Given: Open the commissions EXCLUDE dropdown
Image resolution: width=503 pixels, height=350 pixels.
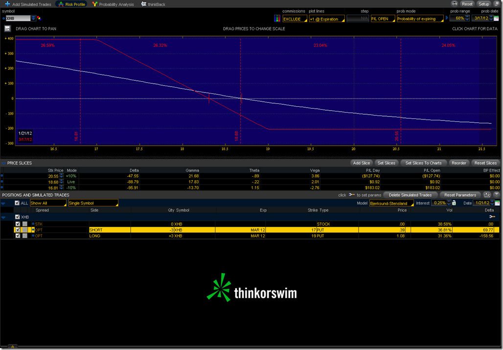Looking at the screenshot, I should pyautogui.click(x=295, y=19).
